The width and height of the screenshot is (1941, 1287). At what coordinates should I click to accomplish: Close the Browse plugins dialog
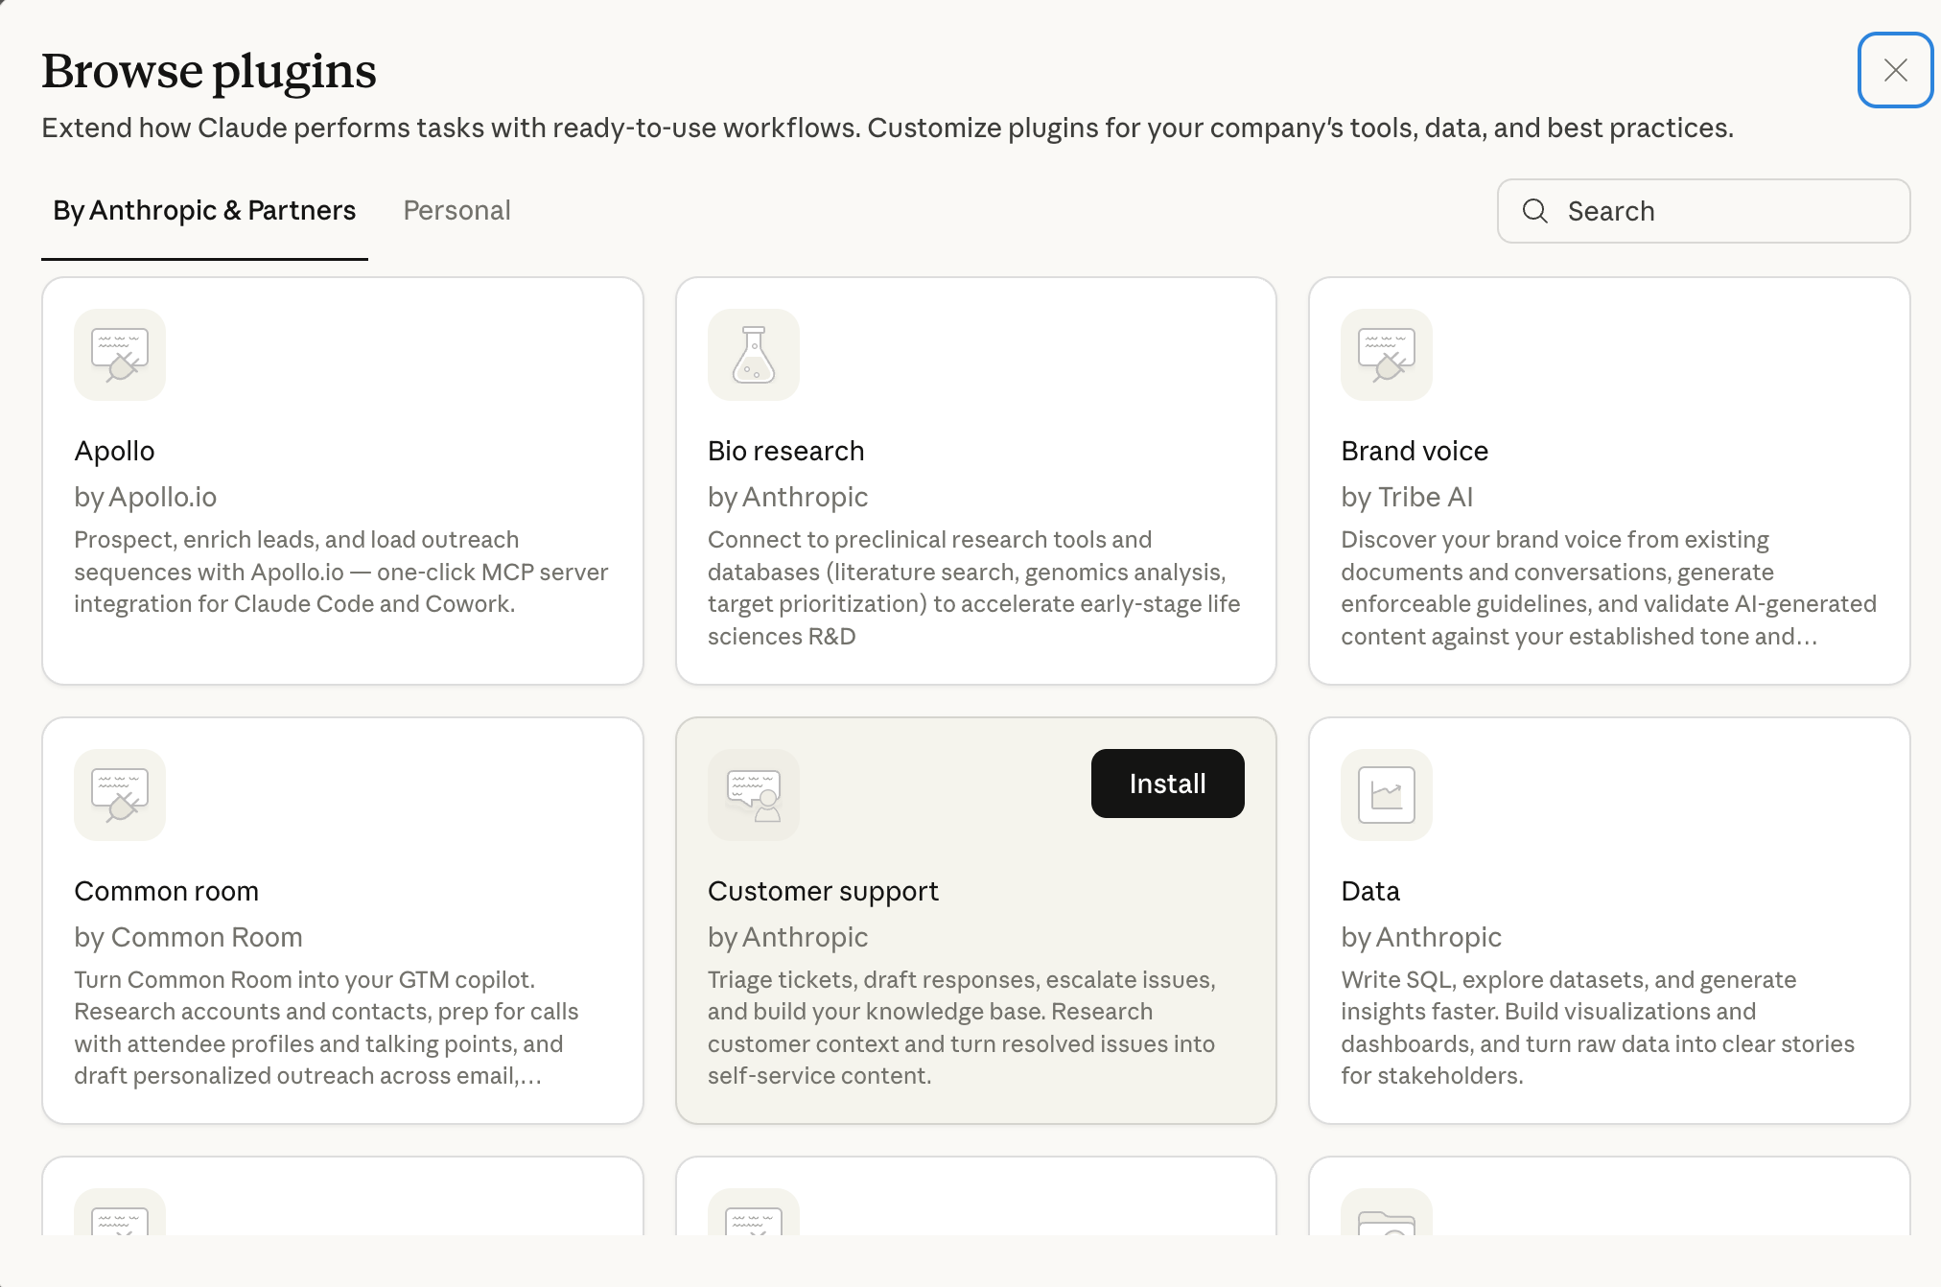click(1895, 70)
